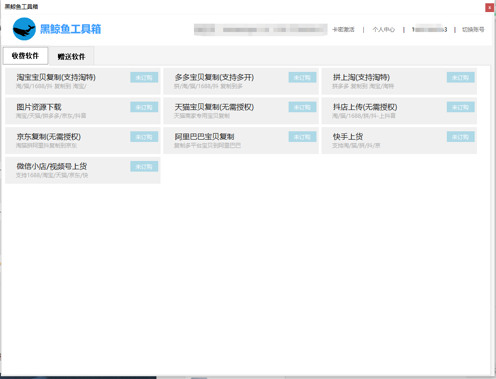The height and width of the screenshot is (379, 496).
Task: Click 未订购 button for 京东复制
Action: (144, 137)
